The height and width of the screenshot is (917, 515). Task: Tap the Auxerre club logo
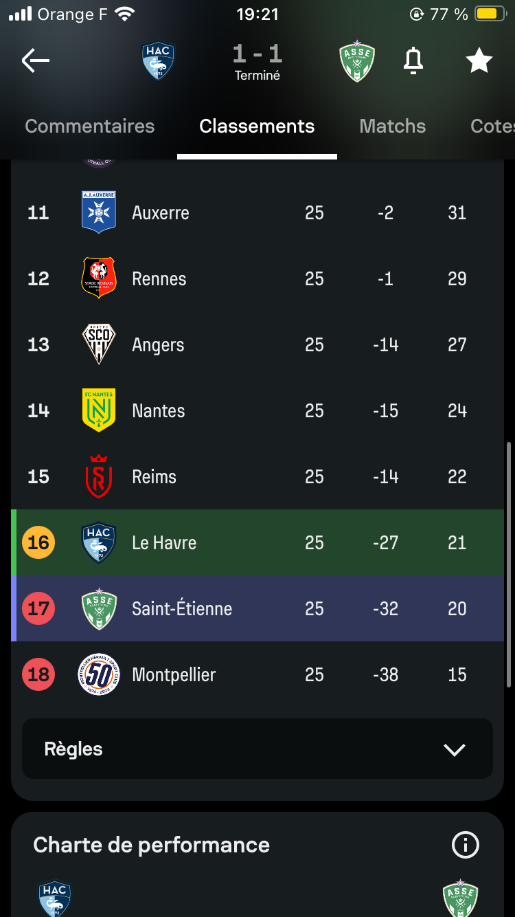[x=99, y=212]
